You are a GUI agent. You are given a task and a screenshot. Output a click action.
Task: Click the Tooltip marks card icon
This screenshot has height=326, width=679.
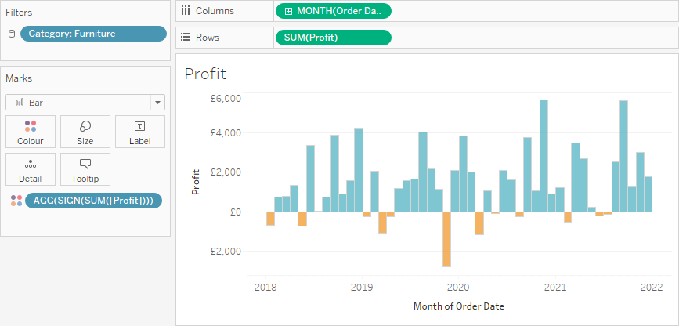click(85, 164)
